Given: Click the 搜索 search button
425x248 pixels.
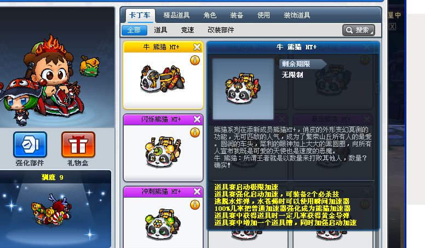Looking at the screenshot, I should 359,30.
